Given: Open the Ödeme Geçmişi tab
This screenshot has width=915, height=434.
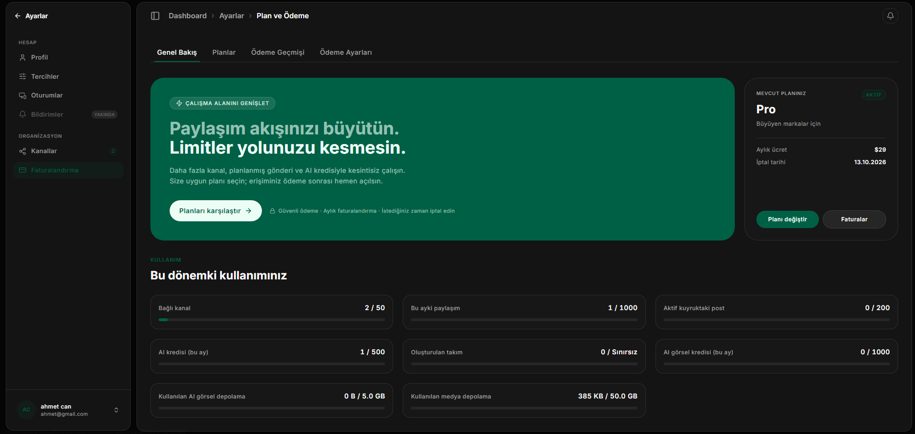Looking at the screenshot, I should pyautogui.click(x=278, y=52).
